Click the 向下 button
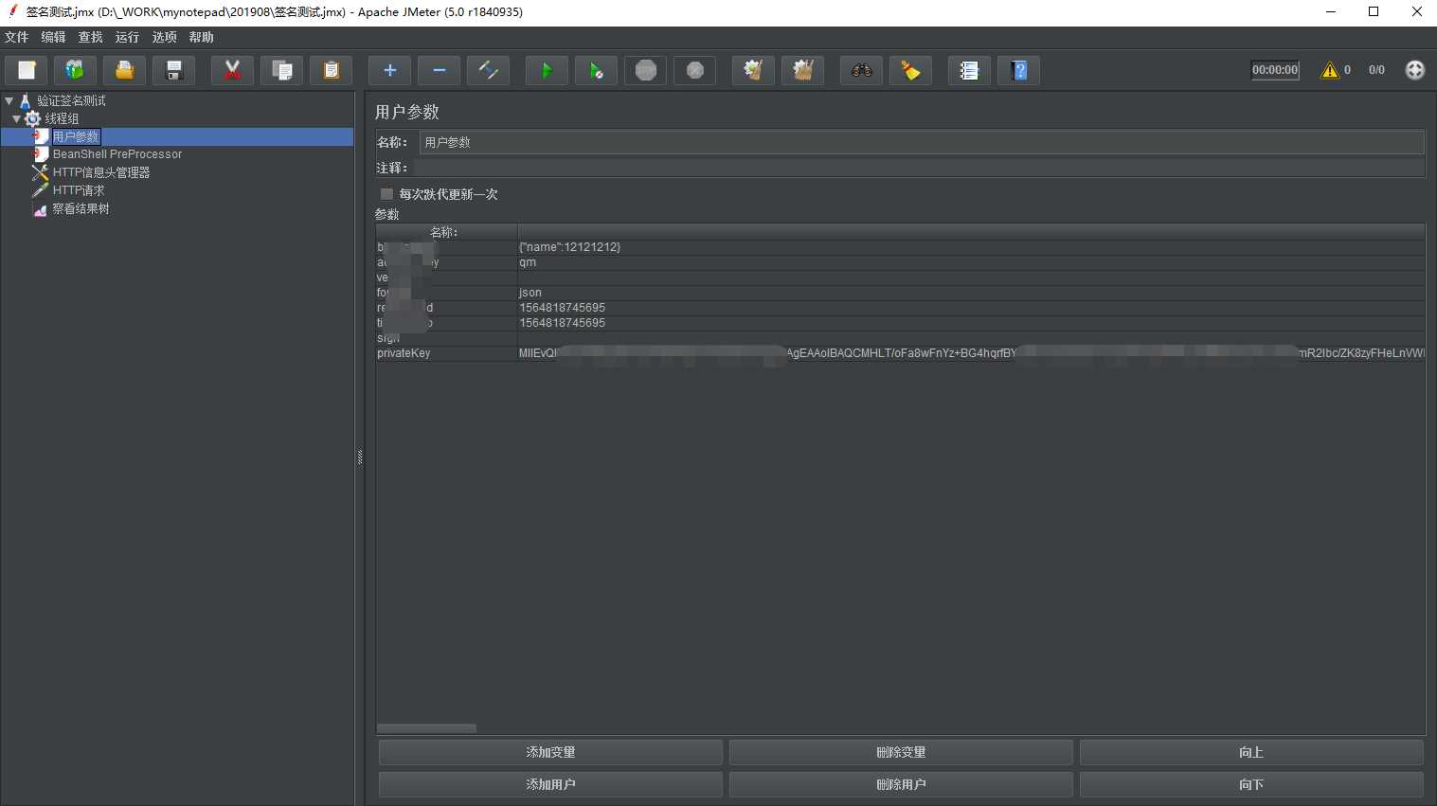1437x806 pixels. [1251, 784]
